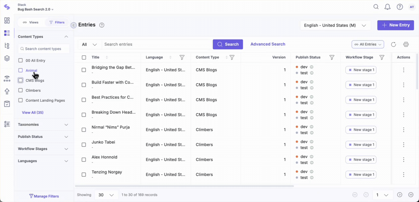Viewport: 419px width, 202px height.
Task: Open the page number 1 dropdown
Action: point(382,195)
